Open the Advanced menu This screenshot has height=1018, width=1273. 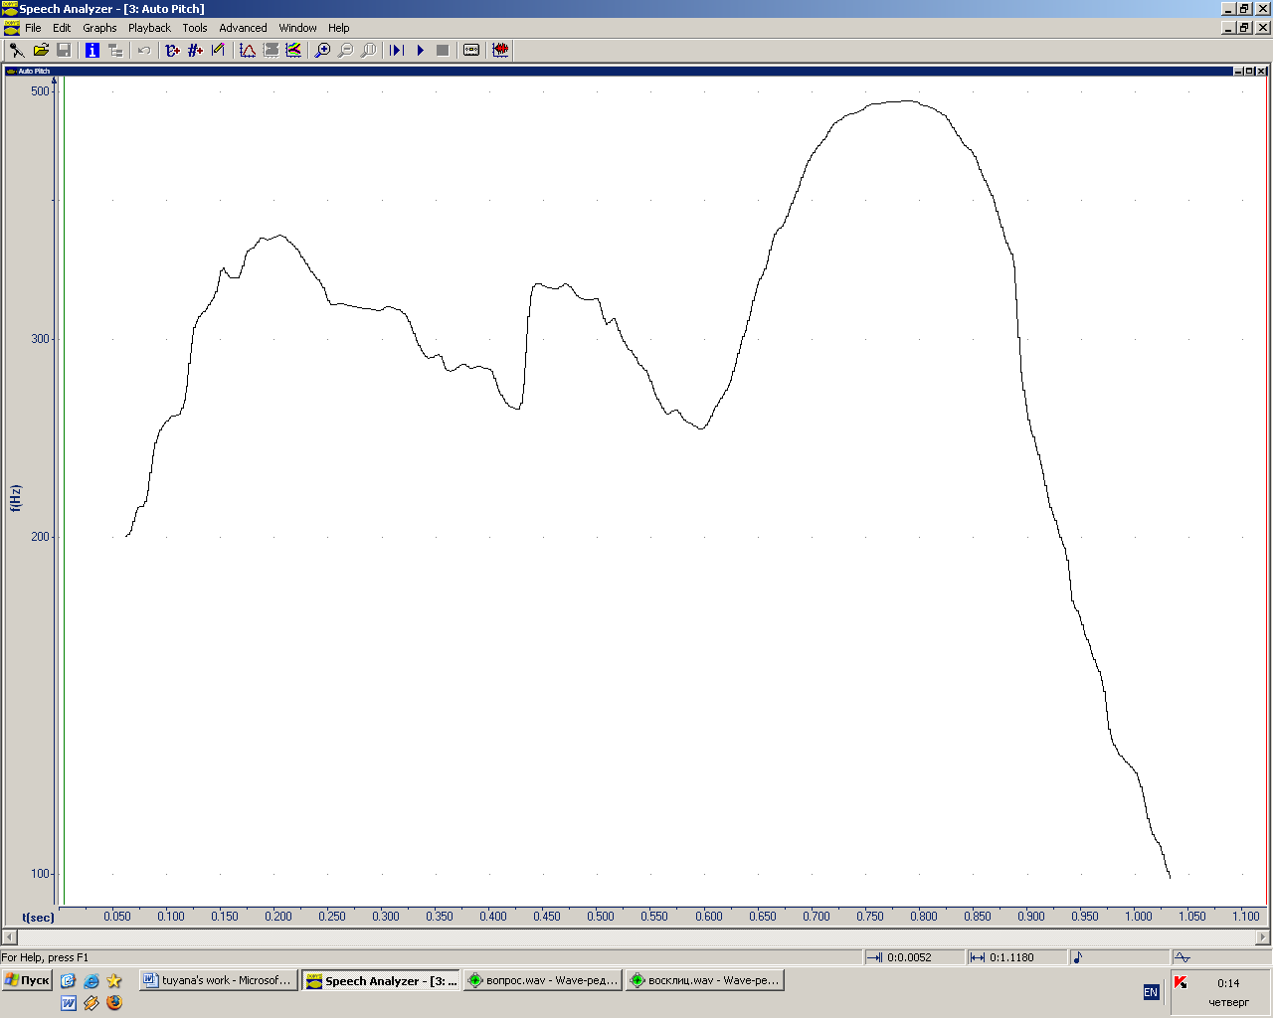tap(243, 28)
